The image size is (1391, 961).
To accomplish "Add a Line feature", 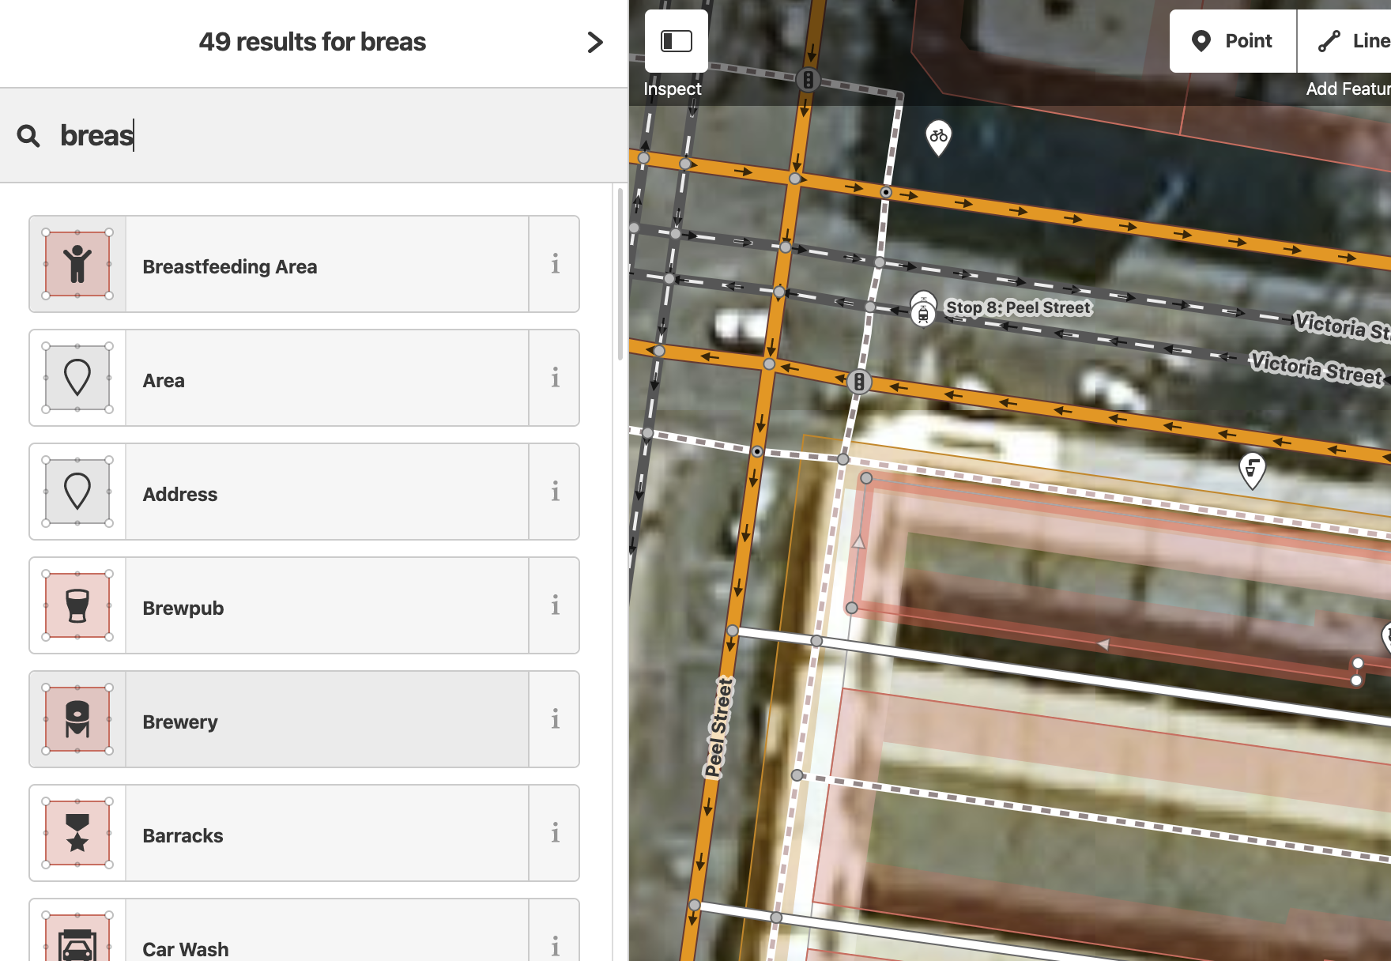I will [1344, 41].
